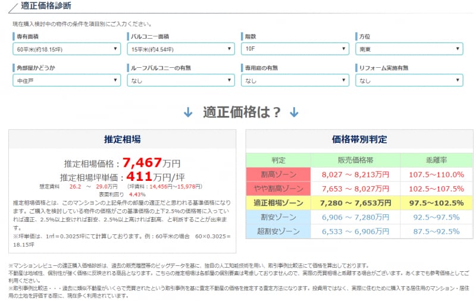Click the 29.0万円 rent value

(x=107, y=187)
